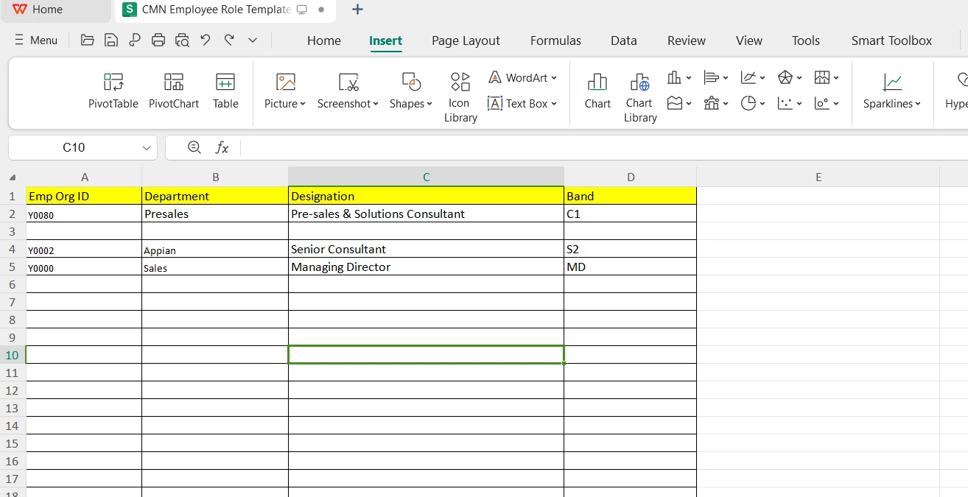Select the Band header cell
This screenshot has width=968, height=497.
point(631,196)
